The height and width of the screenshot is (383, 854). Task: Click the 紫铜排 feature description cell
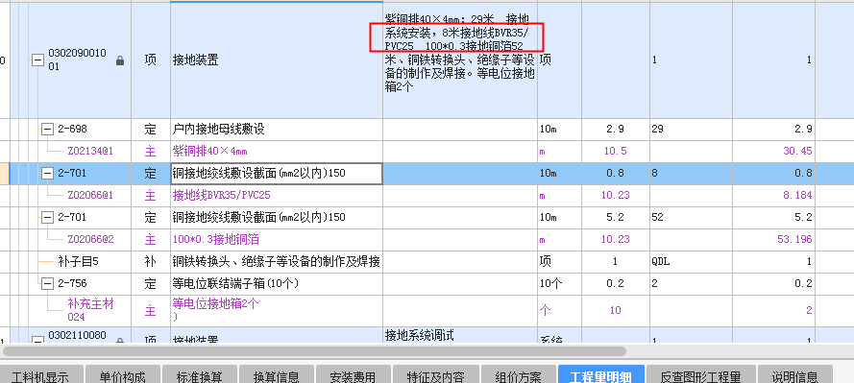[460, 60]
